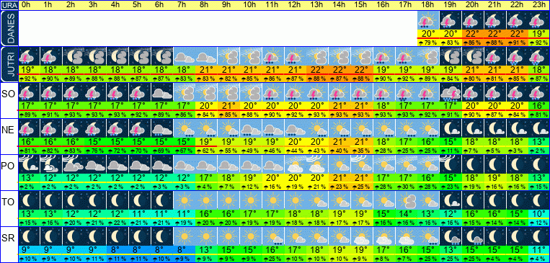Click the NE 19h moon with cloud icon
This screenshot has height=263, width=550.
tap(450, 128)
